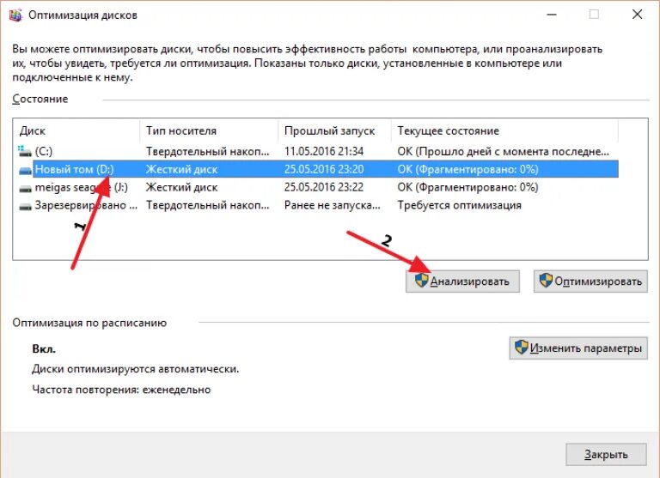This screenshot has width=660, height=478.
Task: Click the Вкл. schedule status label
Action: click(x=44, y=349)
